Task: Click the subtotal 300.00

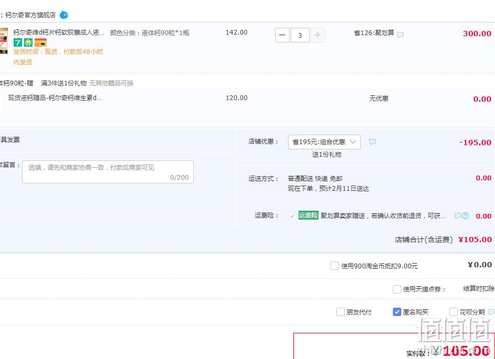Action: click(x=477, y=34)
